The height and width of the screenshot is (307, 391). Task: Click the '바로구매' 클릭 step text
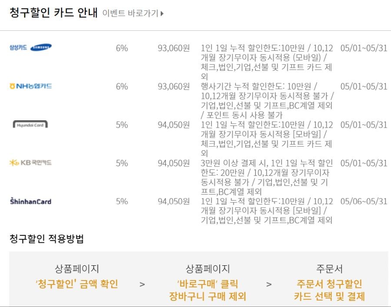[208, 284]
